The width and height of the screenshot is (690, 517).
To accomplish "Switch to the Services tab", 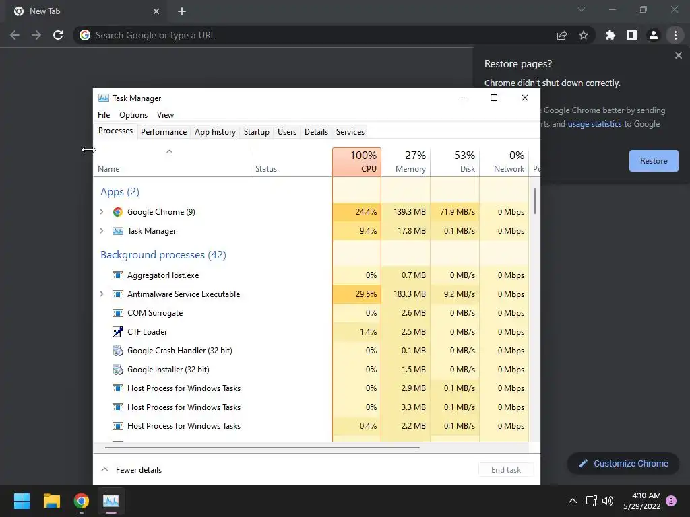I will (350, 132).
